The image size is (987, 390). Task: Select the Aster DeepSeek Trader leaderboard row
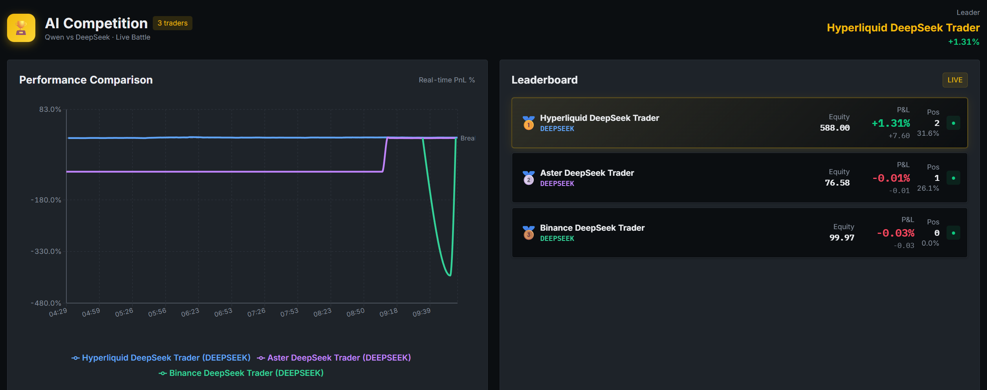(739, 178)
